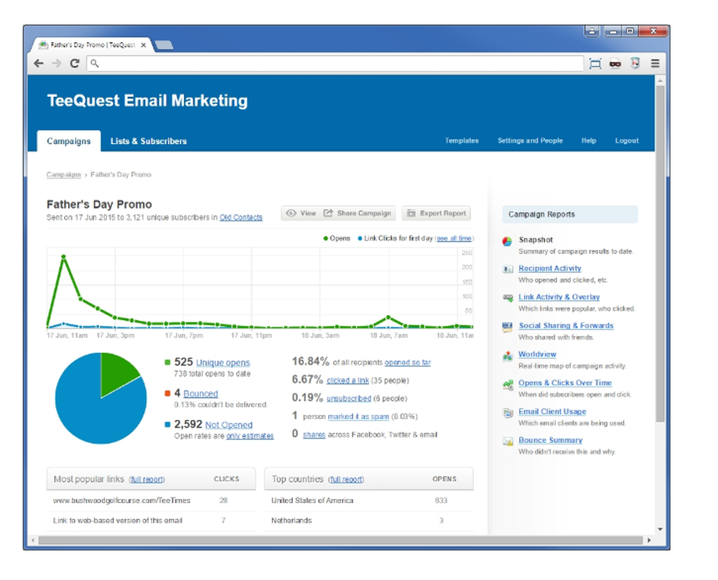
Task: Click the shares link
Action: click(314, 434)
